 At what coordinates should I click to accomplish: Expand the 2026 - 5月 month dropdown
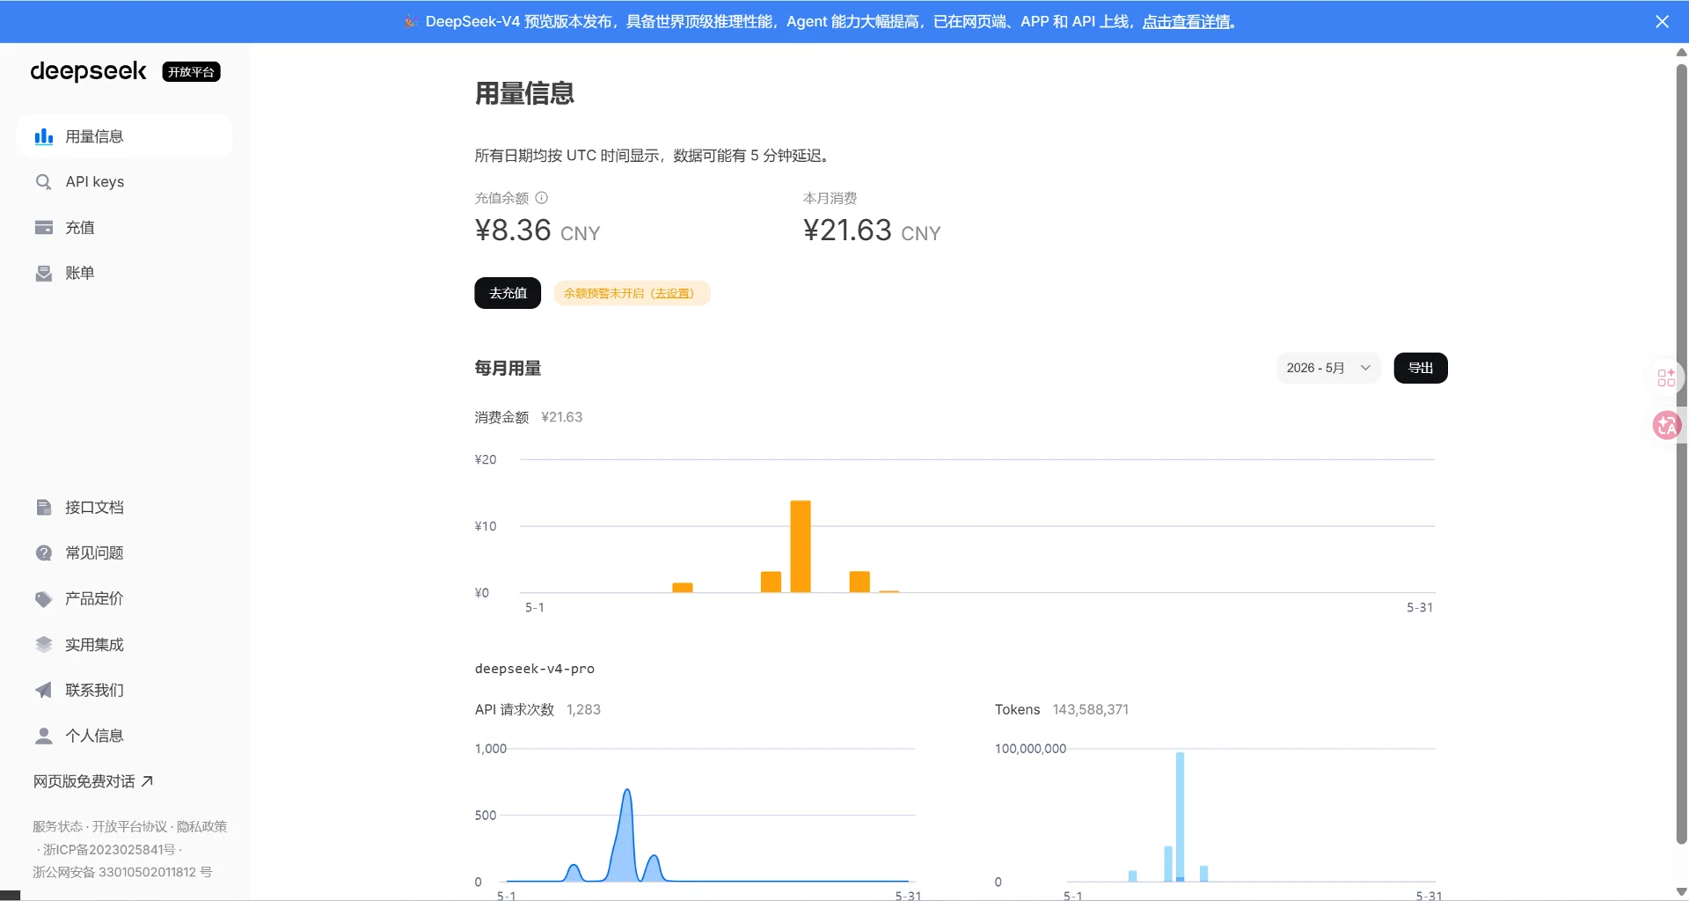pyautogui.click(x=1328, y=368)
